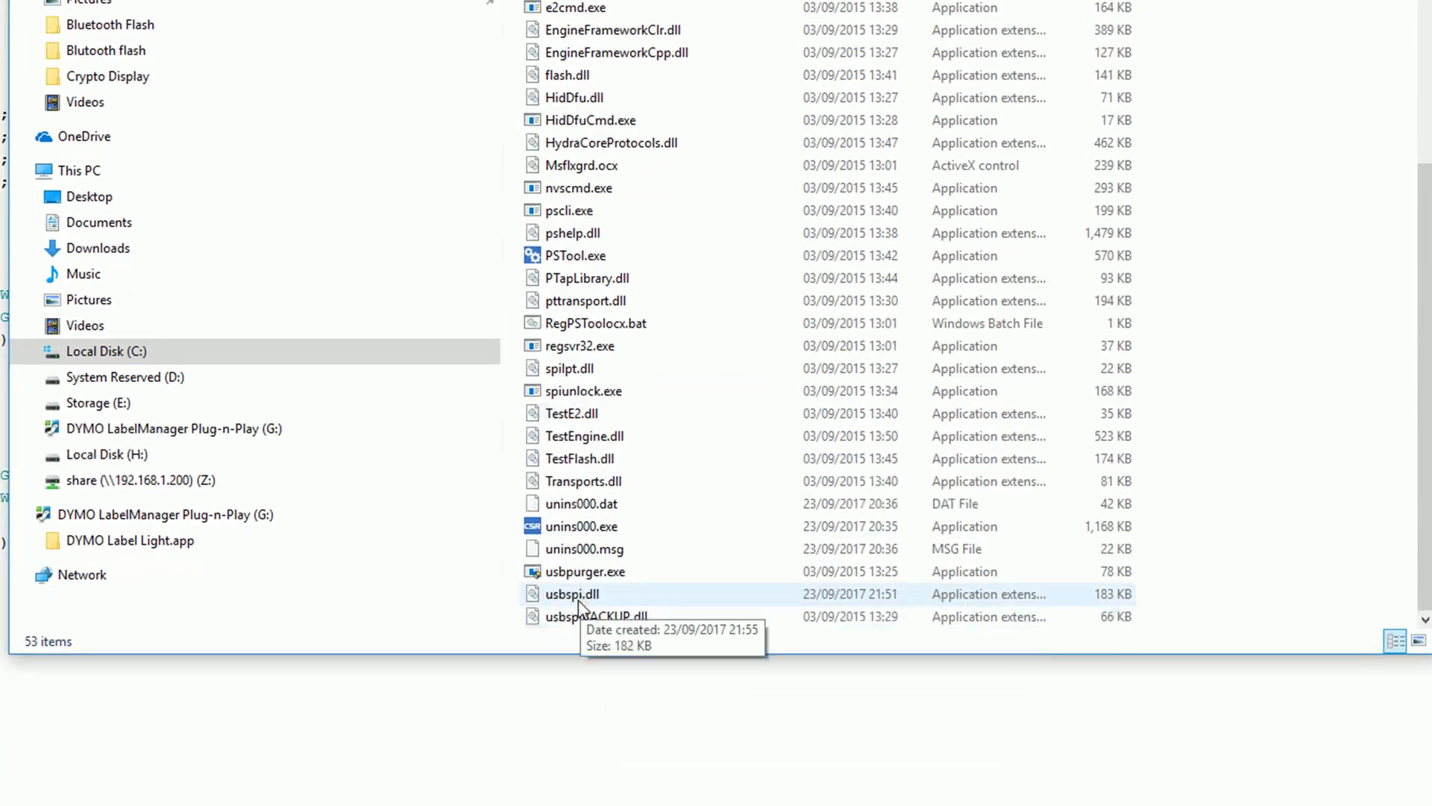The image size is (1432, 806).
Task: Select the share (\\192.168.1.200) (Z:) network drive
Action: (140, 480)
